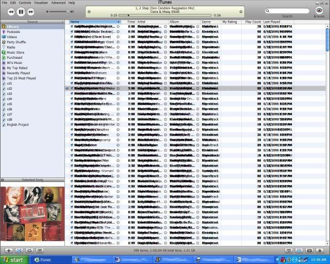
Task: Click the loud volume speaker icon
Action: pos(72,11)
